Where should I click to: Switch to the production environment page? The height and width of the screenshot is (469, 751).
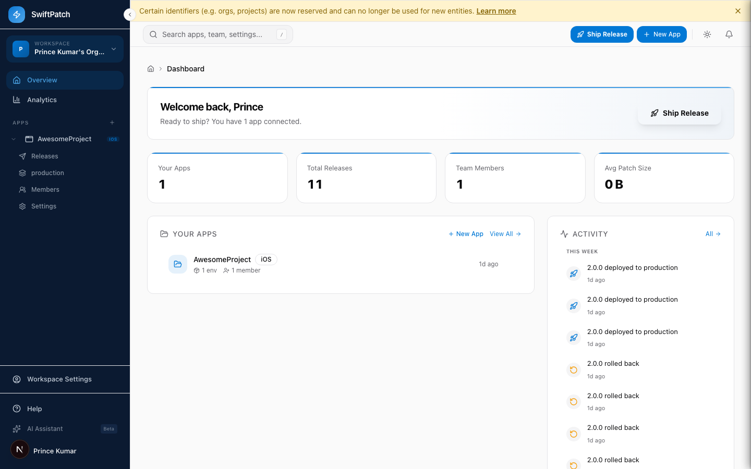pyautogui.click(x=47, y=172)
